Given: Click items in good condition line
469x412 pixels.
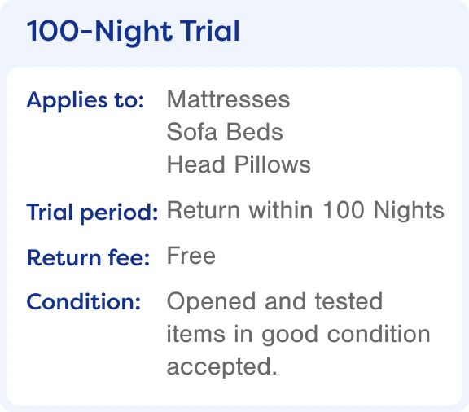Looking at the screenshot, I should click(299, 335).
